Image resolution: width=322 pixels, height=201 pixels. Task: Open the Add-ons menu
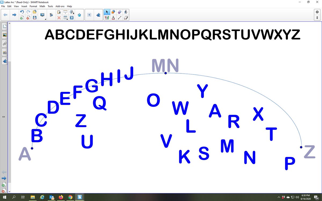click(60, 6)
